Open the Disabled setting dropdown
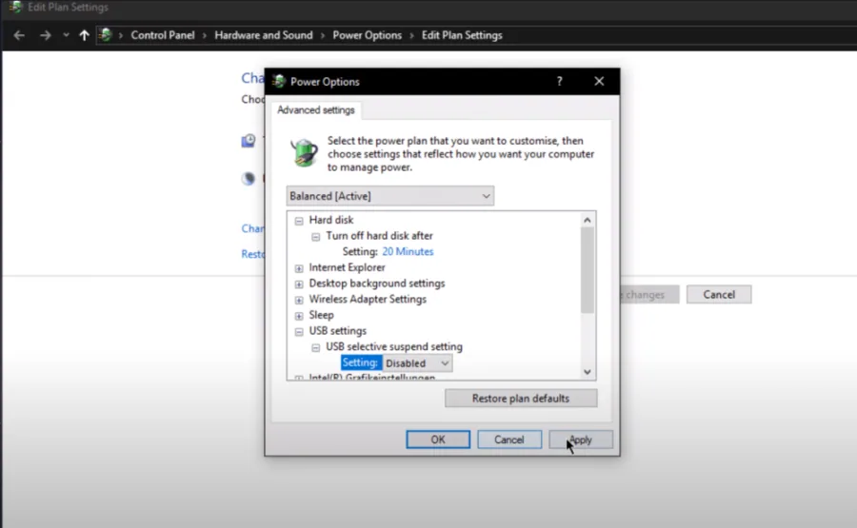 click(x=417, y=363)
